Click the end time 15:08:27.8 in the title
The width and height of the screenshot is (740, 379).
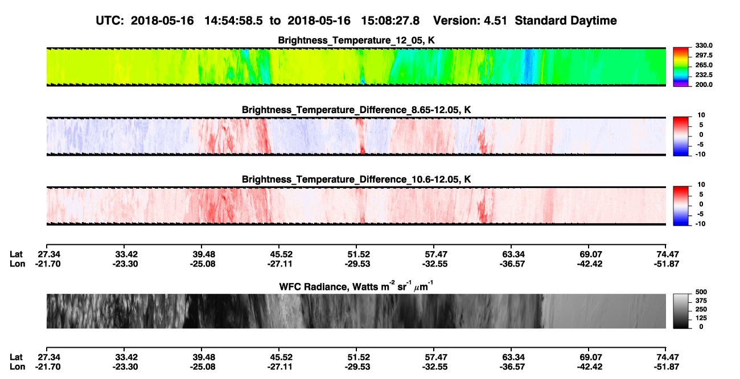coord(390,21)
